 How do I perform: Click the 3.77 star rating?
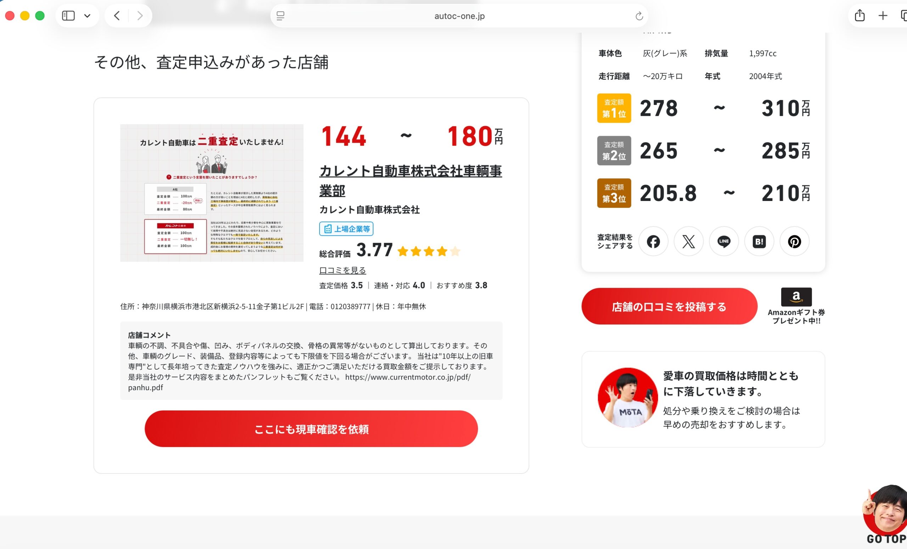[408, 250]
